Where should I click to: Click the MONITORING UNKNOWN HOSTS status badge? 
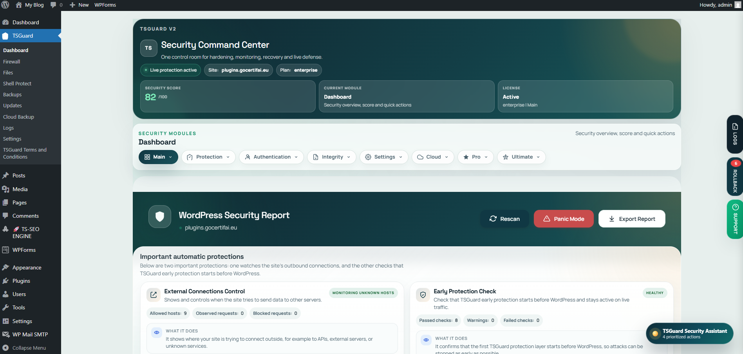(x=363, y=293)
